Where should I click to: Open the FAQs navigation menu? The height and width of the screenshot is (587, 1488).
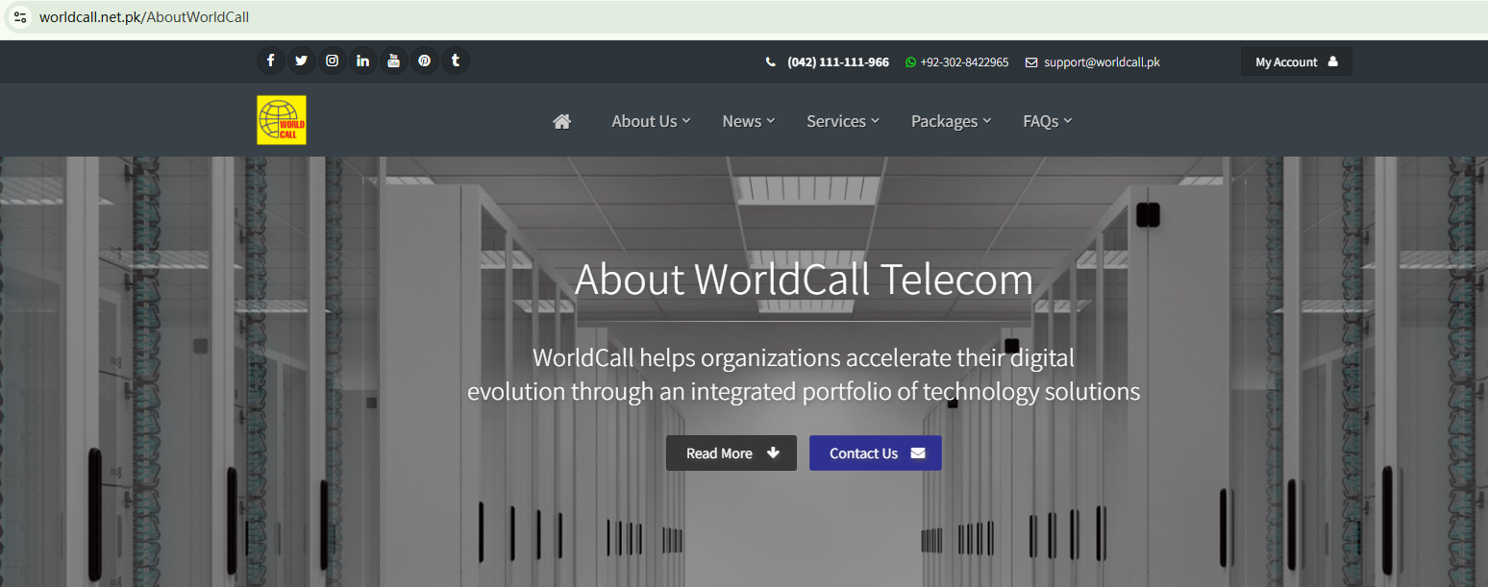pyautogui.click(x=1047, y=121)
